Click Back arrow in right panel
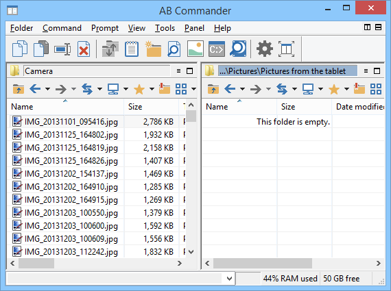Screen dimensions: 391x291 pos(230,89)
